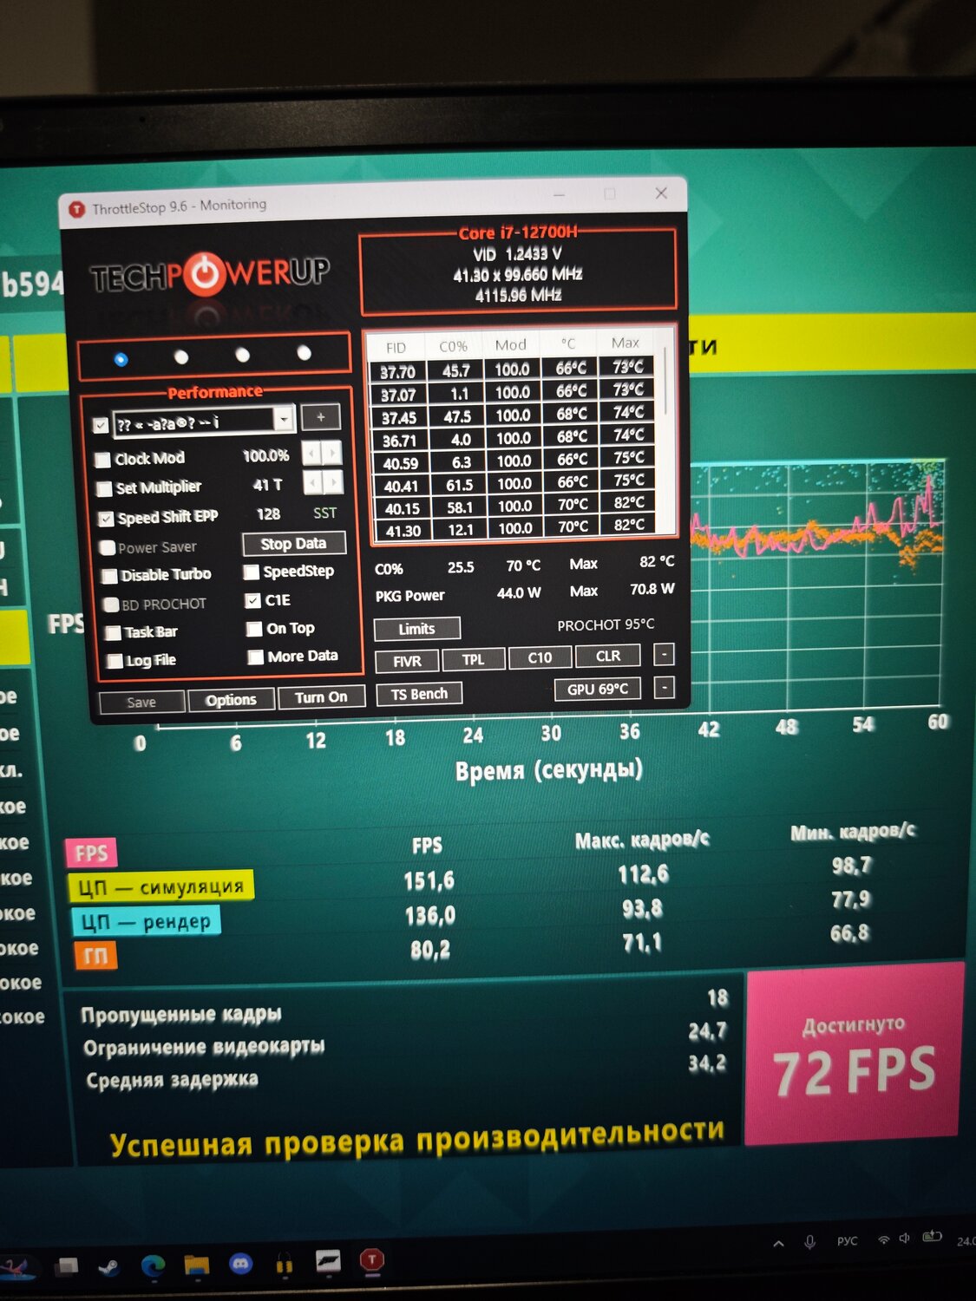This screenshot has height=1301, width=976.
Task: Open Discord from the taskbar
Action: [x=240, y=1265]
